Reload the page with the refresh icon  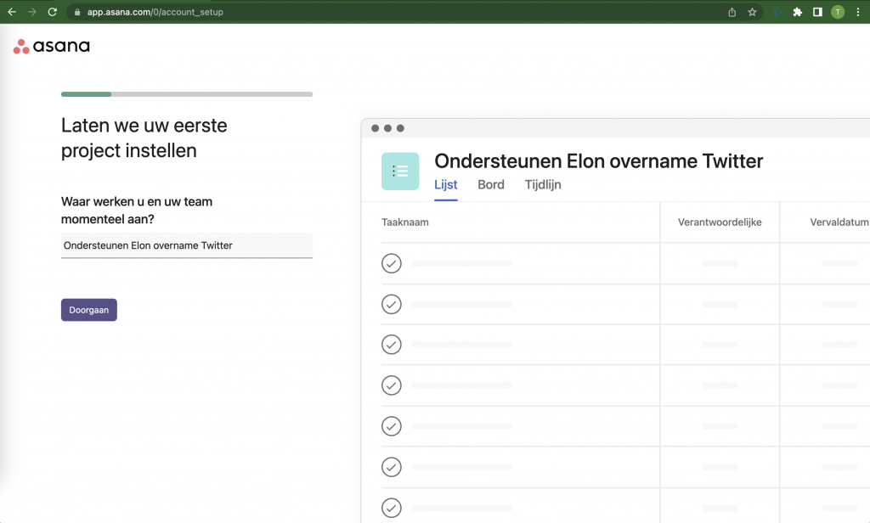point(53,12)
